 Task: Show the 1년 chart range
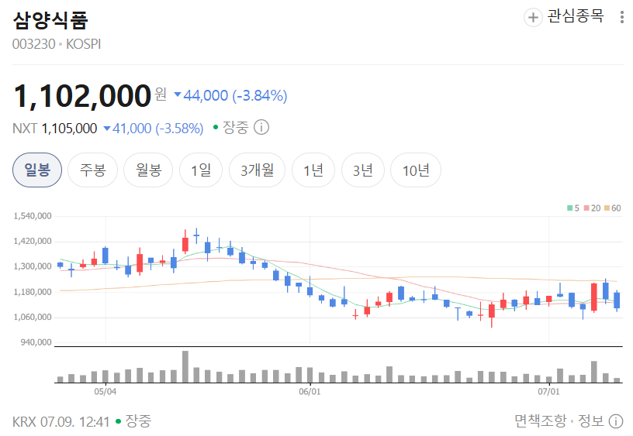[x=313, y=170]
